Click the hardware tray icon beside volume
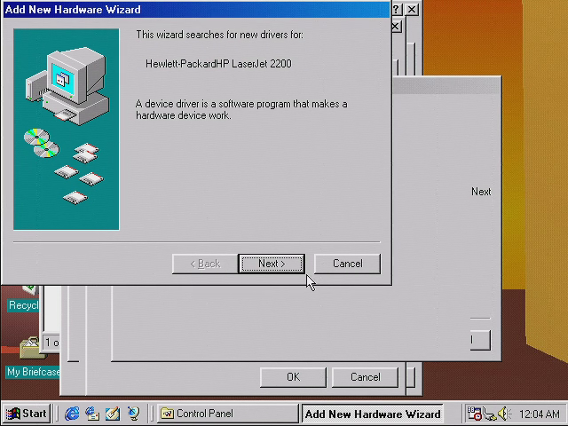Screen dimensions: 568x426 click(x=490, y=414)
